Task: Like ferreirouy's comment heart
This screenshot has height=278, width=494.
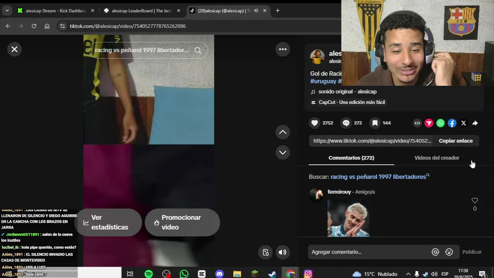Action: pyautogui.click(x=475, y=200)
